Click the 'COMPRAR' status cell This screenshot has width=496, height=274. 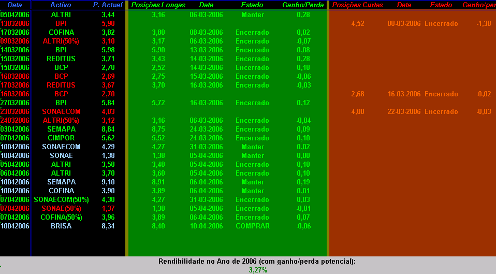(x=253, y=226)
